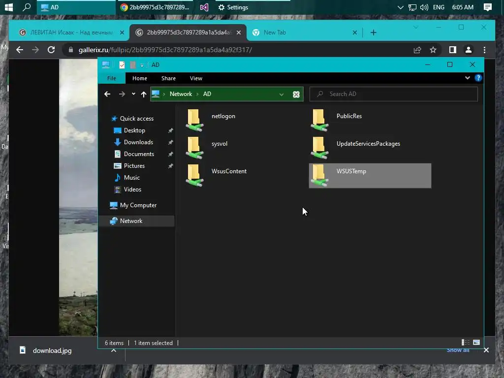Viewport: 504px width, 378px height.
Task: Open a new Chrome tab with plus
Action: (x=373, y=32)
